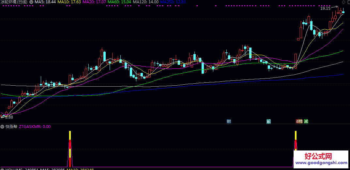Image resolution: width=350 pixels, height=170 pixels.
Task: Click the 19.15 highest price label
Action: 325,8
